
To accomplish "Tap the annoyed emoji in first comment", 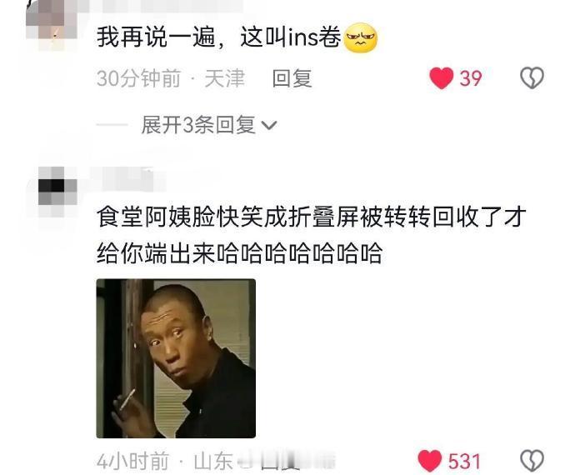I will [x=361, y=37].
